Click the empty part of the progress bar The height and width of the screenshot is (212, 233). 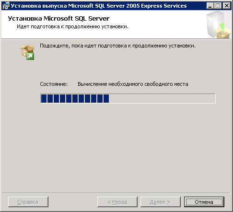(162, 98)
